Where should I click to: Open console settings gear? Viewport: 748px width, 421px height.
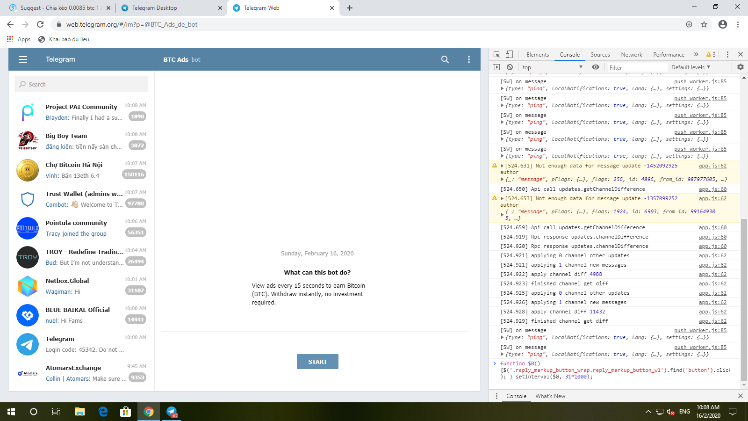point(741,67)
